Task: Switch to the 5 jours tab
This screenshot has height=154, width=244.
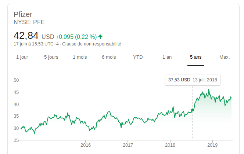Action: [x=51, y=57]
